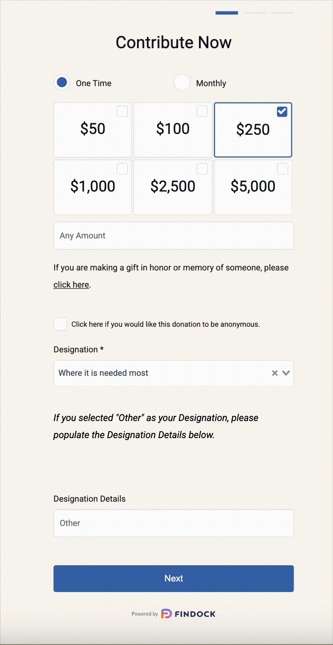The width and height of the screenshot is (333, 645).
Task: Clear the Designation selection with the X icon
Action: [x=275, y=373]
